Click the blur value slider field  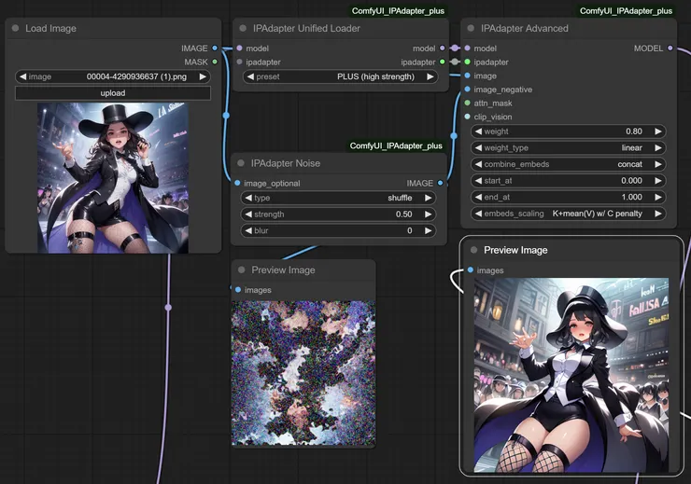coord(338,230)
